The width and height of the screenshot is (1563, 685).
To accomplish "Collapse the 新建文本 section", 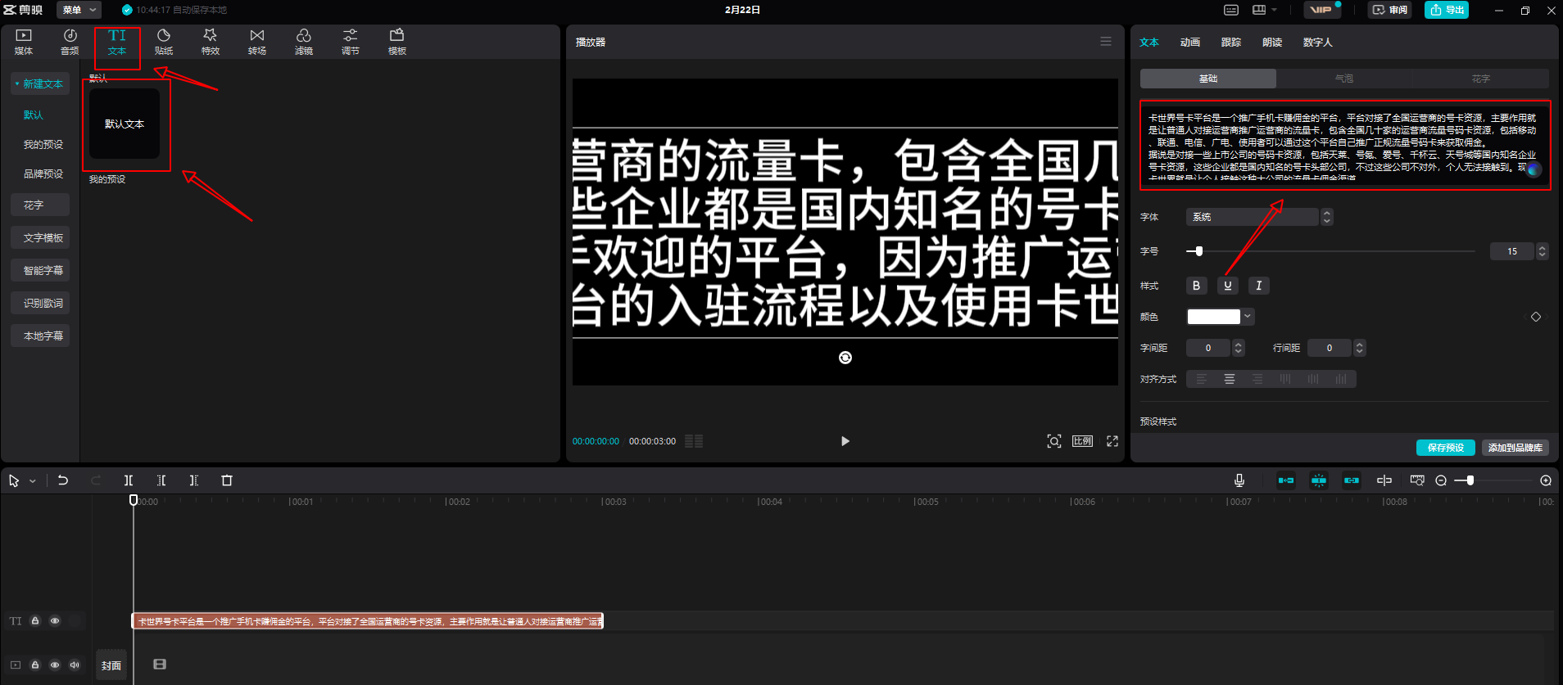I will pyautogui.click(x=39, y=83).
